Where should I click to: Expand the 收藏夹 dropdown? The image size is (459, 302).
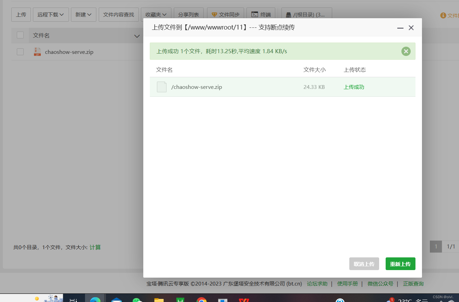156,15
